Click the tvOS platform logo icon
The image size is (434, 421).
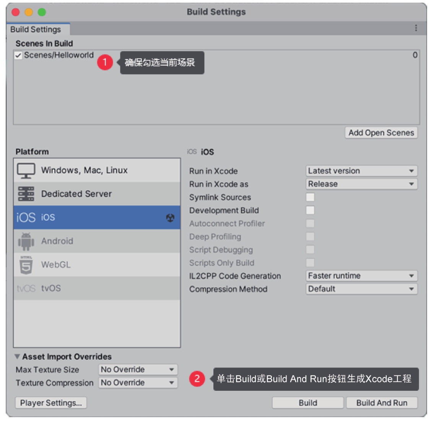click(x=26, y=288)
